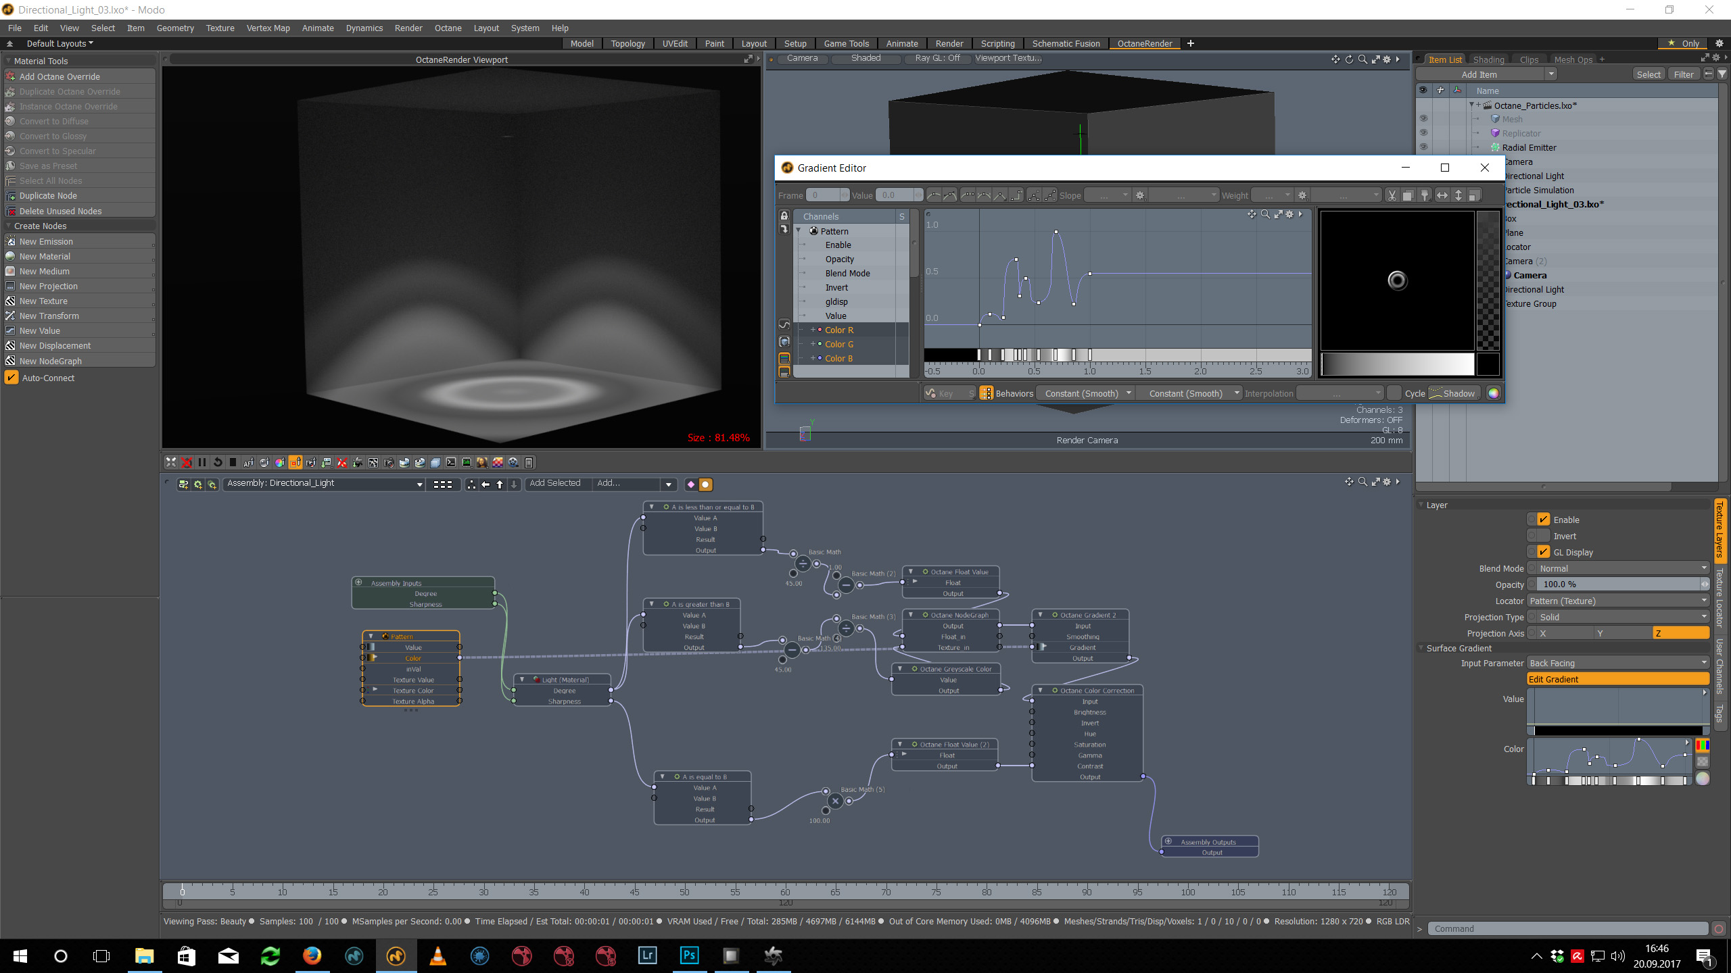This screenshot has height=973, width=1731.
Task: Click the Gradient Editor lock icon
Action: pyautogui.click(x=784, y=216)
